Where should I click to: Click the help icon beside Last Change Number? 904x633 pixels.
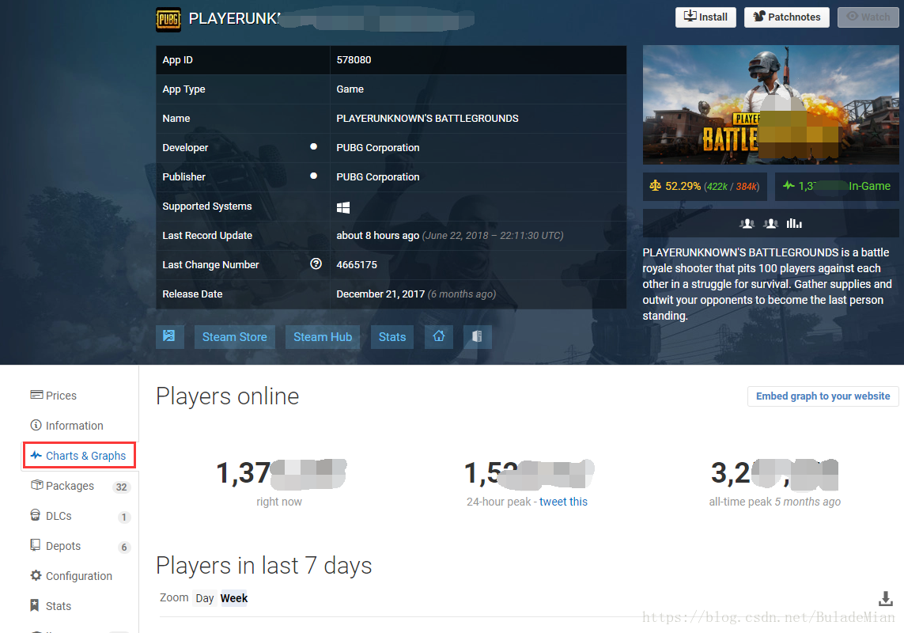click(x=316, y=263)
